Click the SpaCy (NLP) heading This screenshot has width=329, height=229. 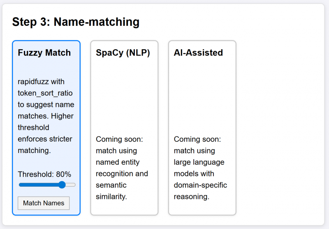click(123, 53)
